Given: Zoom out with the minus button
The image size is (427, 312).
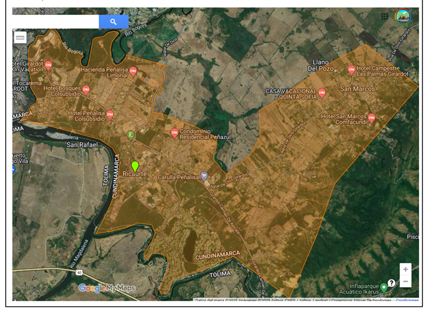Looking at the screenshot, I should (x=405, y=282).
